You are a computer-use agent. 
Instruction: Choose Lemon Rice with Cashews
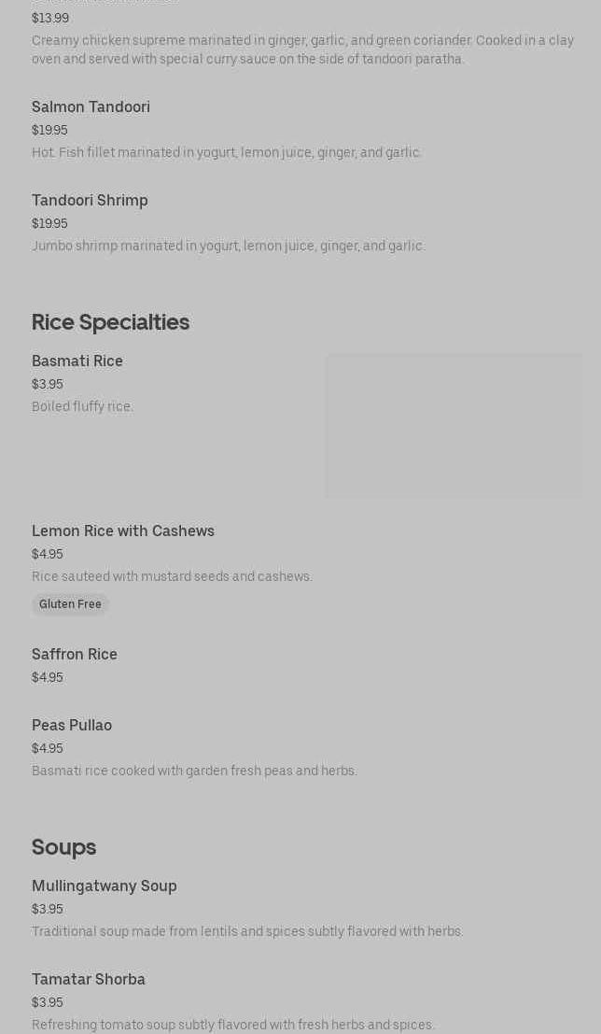(x=123, y=531)
